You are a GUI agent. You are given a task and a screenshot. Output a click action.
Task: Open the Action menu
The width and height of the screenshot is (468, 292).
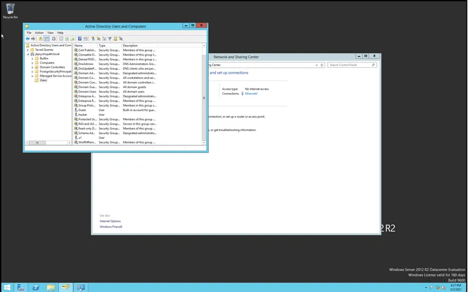(x=39, y=33)
